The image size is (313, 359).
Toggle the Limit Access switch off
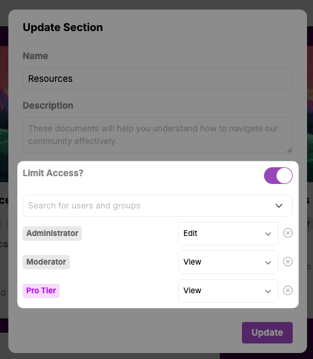pyautogui.click(x=278, y=176)
